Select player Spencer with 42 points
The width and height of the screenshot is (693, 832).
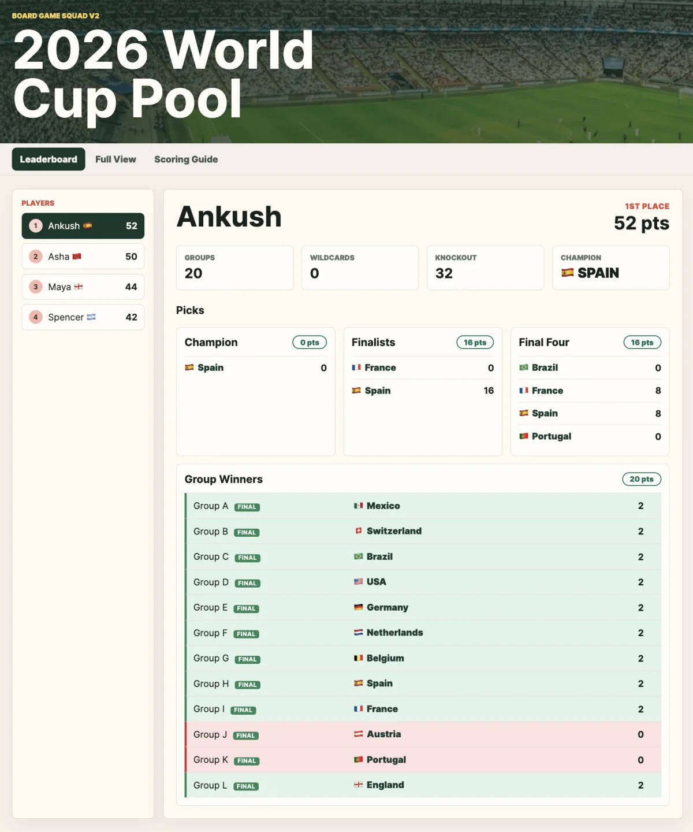83,317
